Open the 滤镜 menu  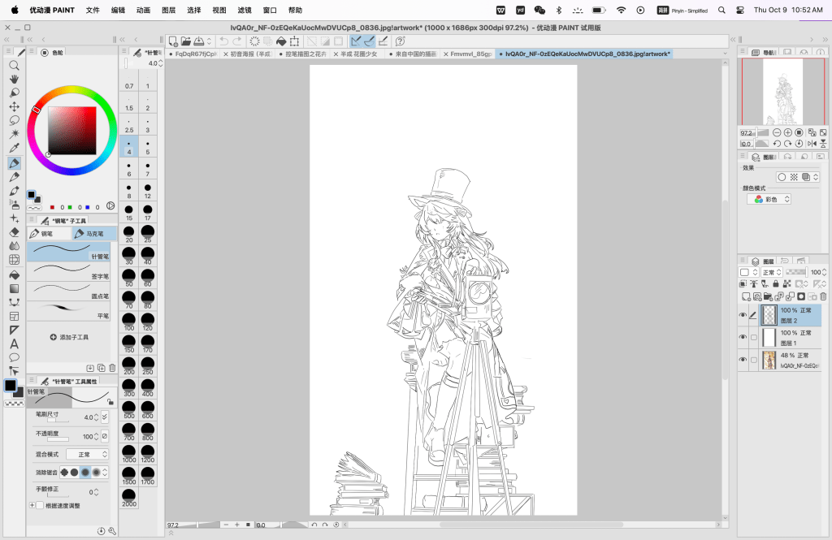[245, 11]
